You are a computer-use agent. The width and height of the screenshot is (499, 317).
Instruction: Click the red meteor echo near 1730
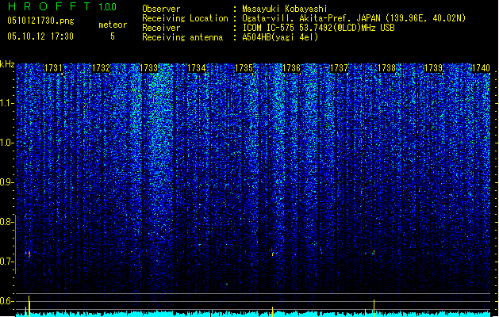[x=29, y=254]
